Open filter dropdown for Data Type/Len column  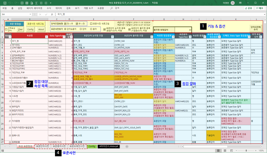pyautogui.click(x=64, y=37)
